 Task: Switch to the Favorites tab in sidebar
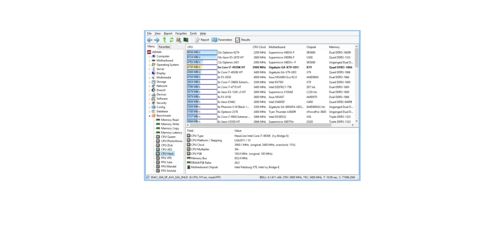click(x=164, y=47)
